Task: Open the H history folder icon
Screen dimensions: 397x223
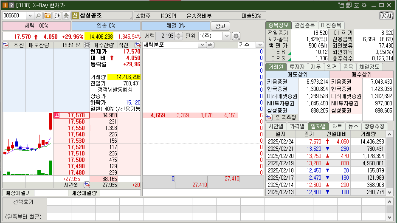Action: (48, 16)
